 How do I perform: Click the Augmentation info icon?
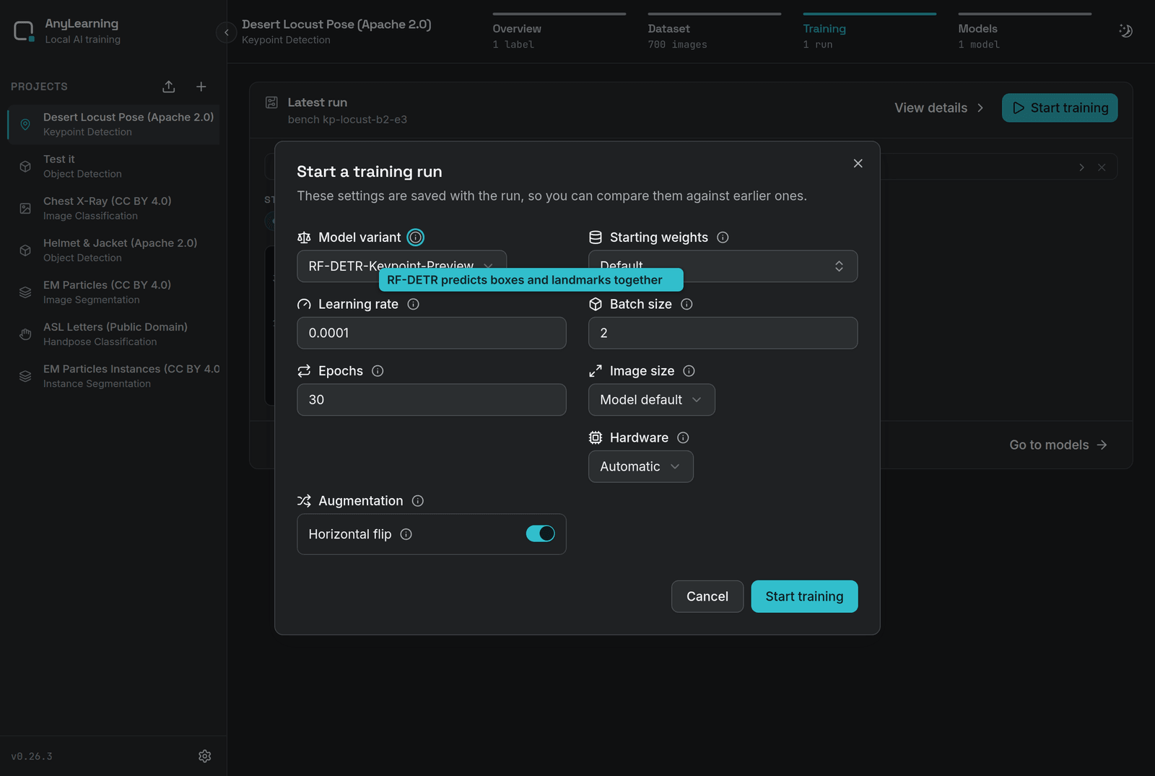[418, 501]
